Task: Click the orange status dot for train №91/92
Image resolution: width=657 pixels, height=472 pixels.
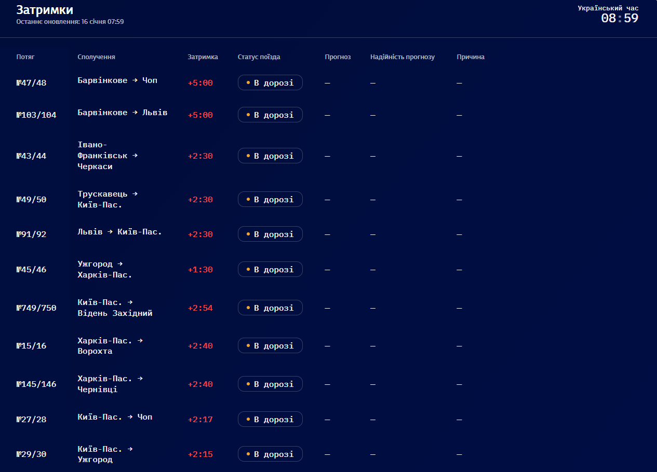Action: click(x=248, y=234)
